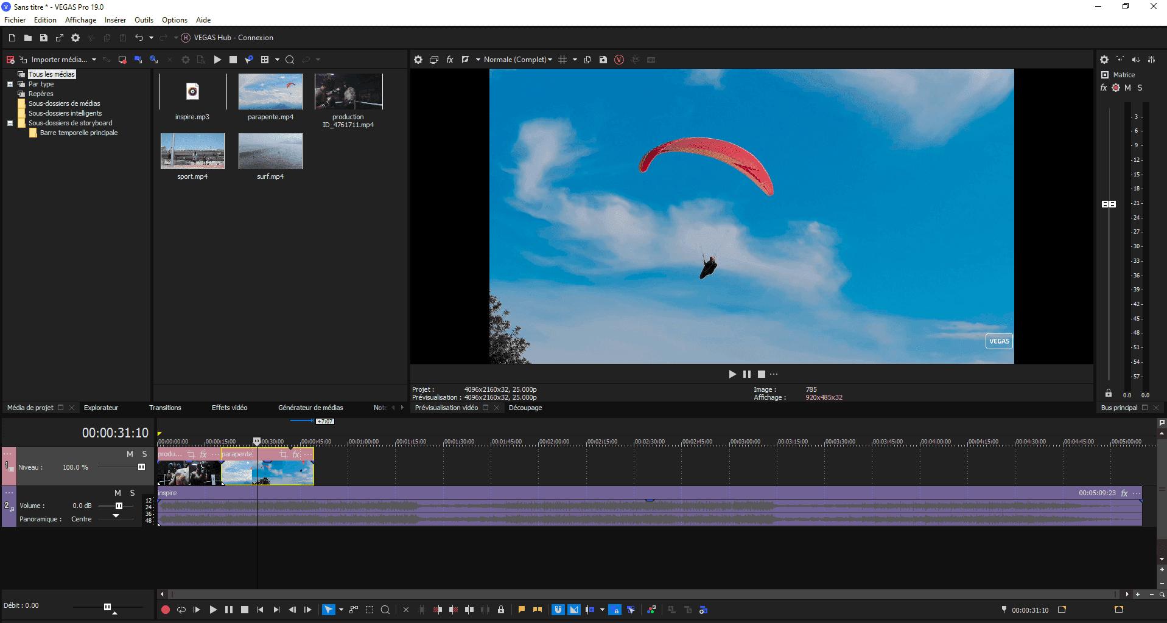Switch to the Transitions tab

(165, 408)
